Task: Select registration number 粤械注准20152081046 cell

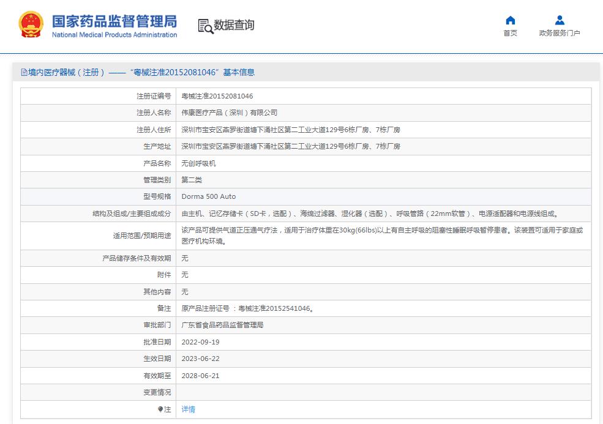Action: [x=217, y=96]
